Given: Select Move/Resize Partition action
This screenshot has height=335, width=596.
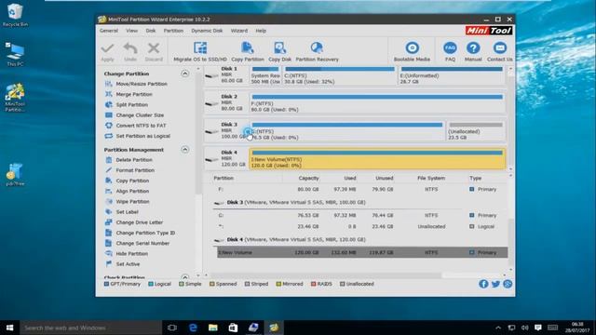Looking at the screenshot, I should click(142, 84).
